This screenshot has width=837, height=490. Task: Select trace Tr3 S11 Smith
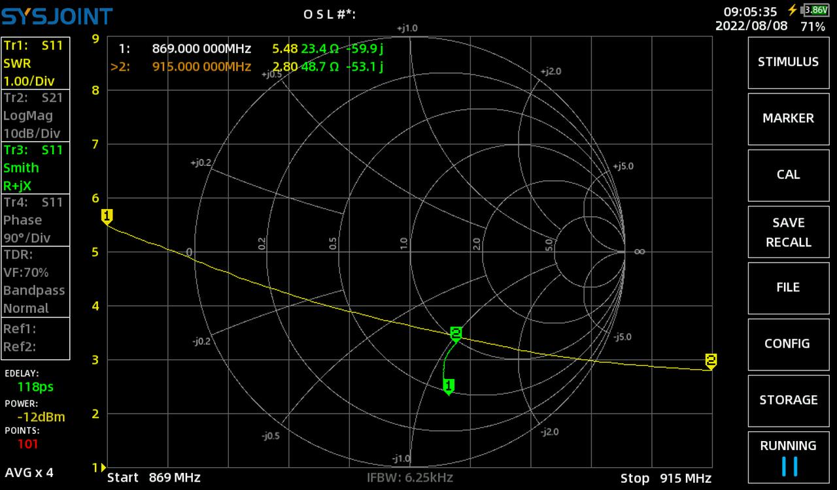pos(35,168)
